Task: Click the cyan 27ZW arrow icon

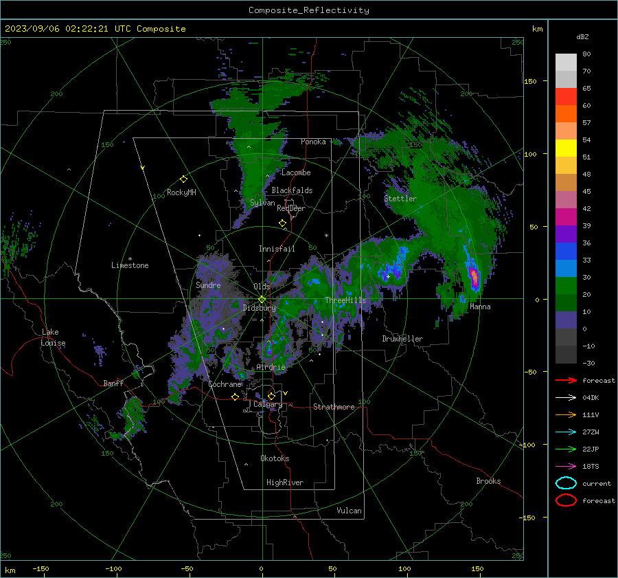Action: pyautogui.click(x=566, y=432)
